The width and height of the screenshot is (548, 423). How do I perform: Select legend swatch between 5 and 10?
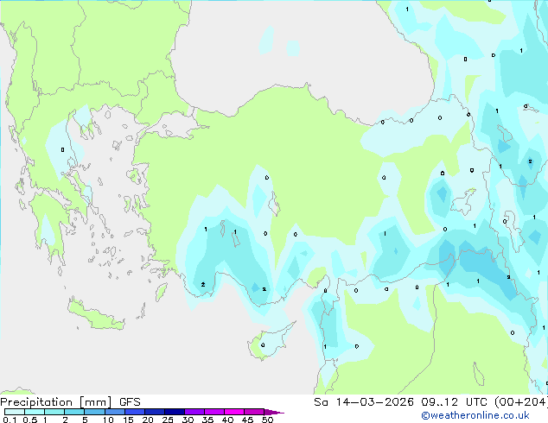point(94,412)
